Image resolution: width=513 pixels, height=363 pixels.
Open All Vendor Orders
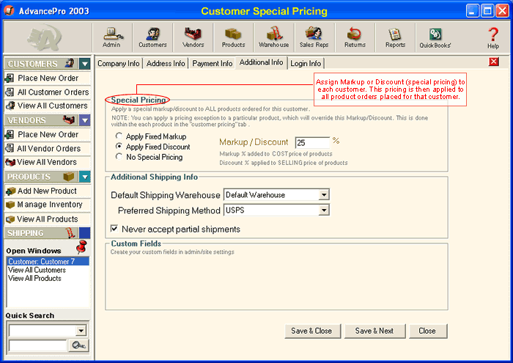pyautogui.click(x=48, y=148)
